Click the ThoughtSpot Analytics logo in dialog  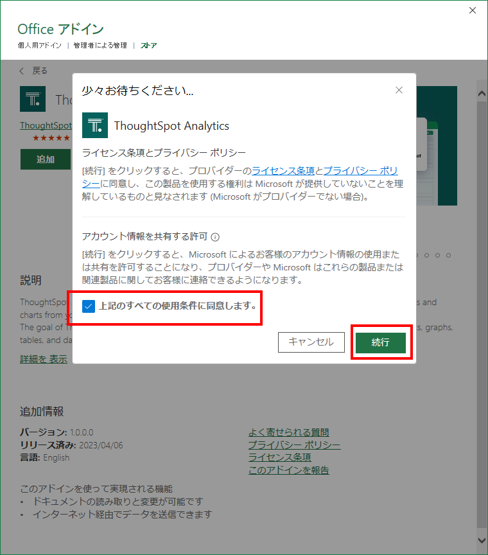pyautogui.click(x=95, y=125)
